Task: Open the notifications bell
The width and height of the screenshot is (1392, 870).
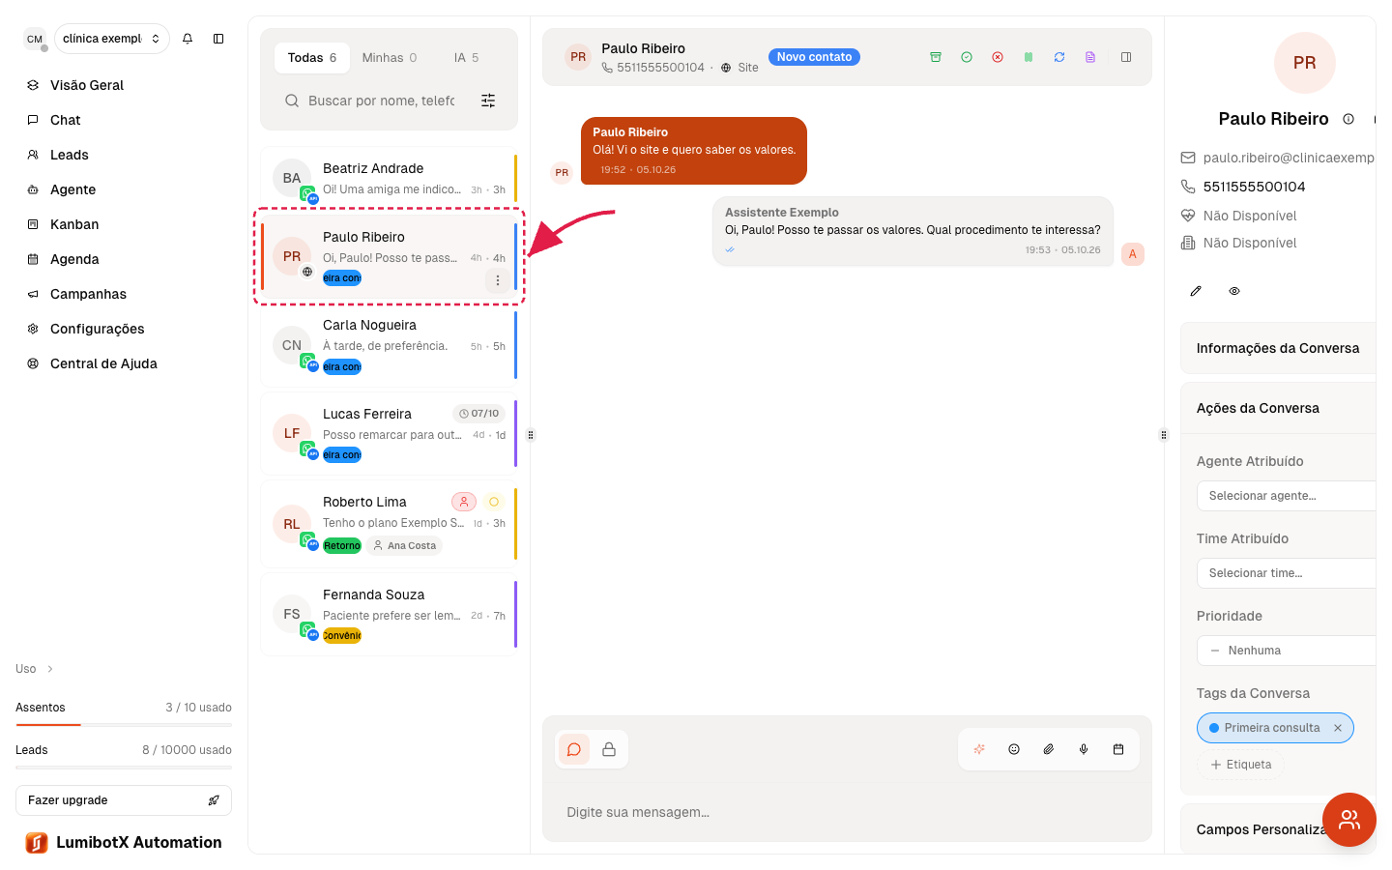Action: pyautogui.click(x=188, y=39)
